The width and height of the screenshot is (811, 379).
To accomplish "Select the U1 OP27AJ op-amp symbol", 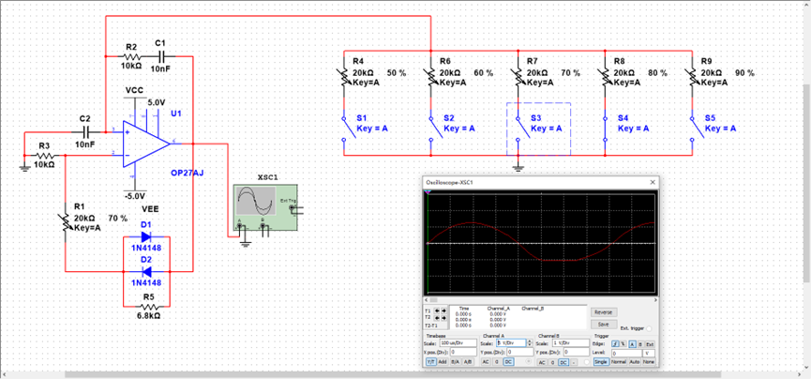I will 146,144.
